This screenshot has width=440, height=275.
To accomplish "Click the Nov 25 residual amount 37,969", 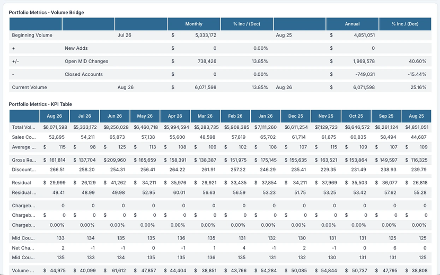I will point(329,183).
